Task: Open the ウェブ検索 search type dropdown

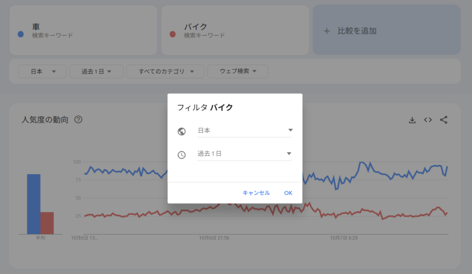Action: 238,72
